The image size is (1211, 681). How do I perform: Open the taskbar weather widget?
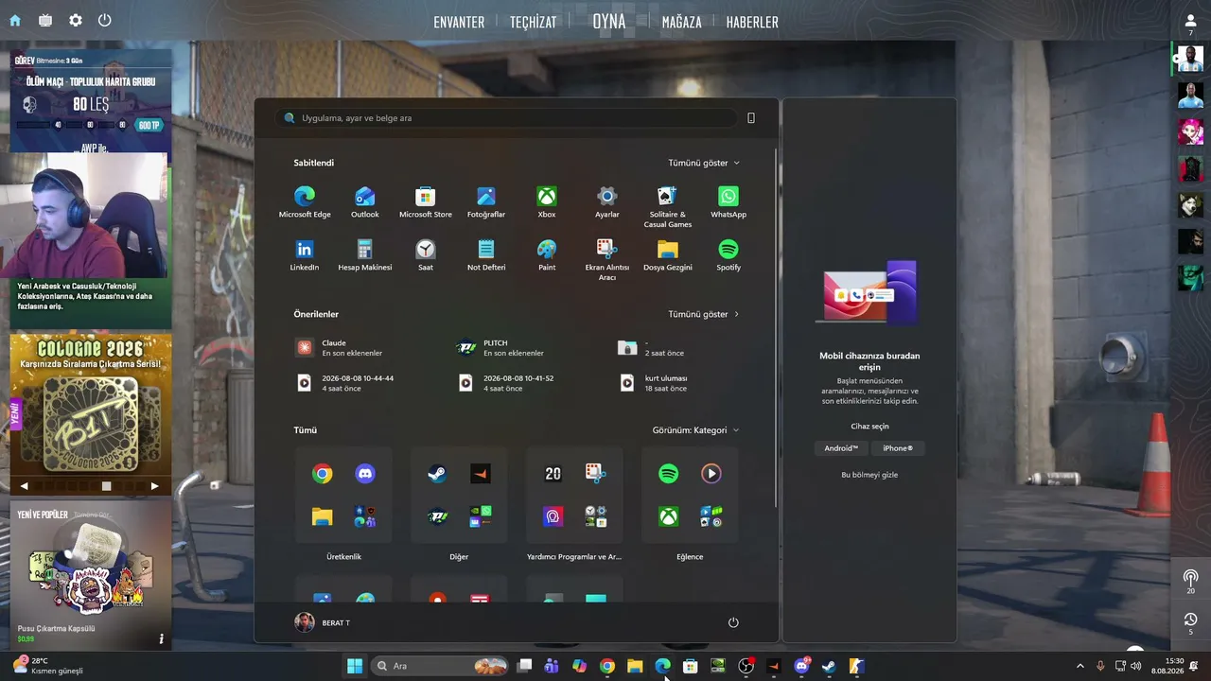47,666
